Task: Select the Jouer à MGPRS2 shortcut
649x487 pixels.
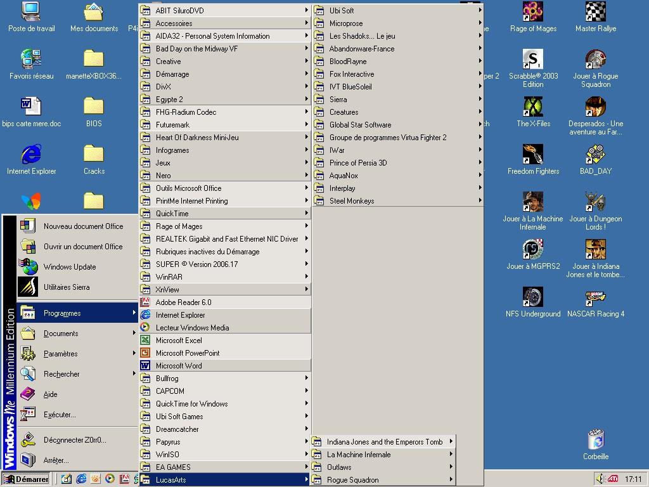Action: coord(533,255)
